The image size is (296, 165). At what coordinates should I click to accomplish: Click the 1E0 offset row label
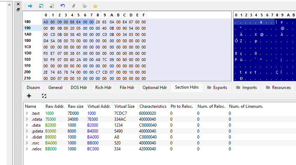27,59
